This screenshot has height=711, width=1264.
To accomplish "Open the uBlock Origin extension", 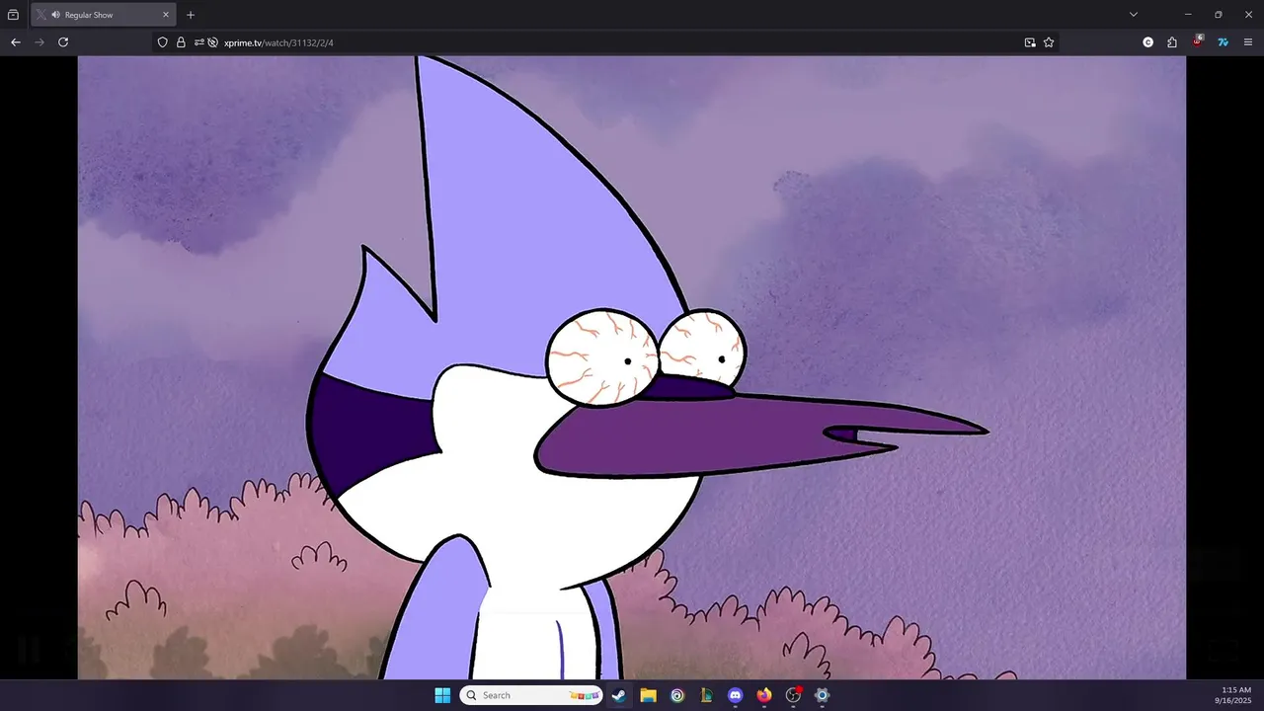I will [1198, 41].
